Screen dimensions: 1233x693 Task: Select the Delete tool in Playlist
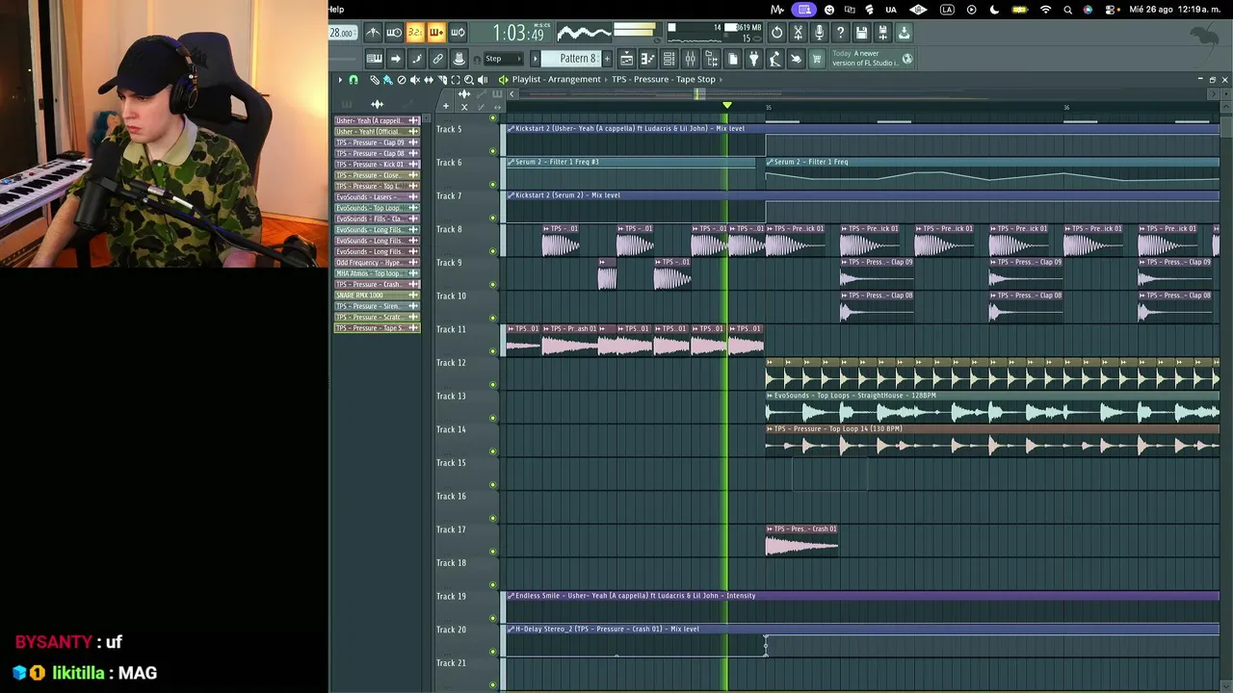click(402, 80)
